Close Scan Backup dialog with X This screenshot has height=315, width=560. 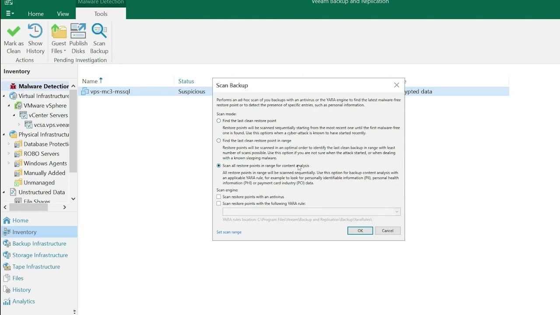(396, 85)
